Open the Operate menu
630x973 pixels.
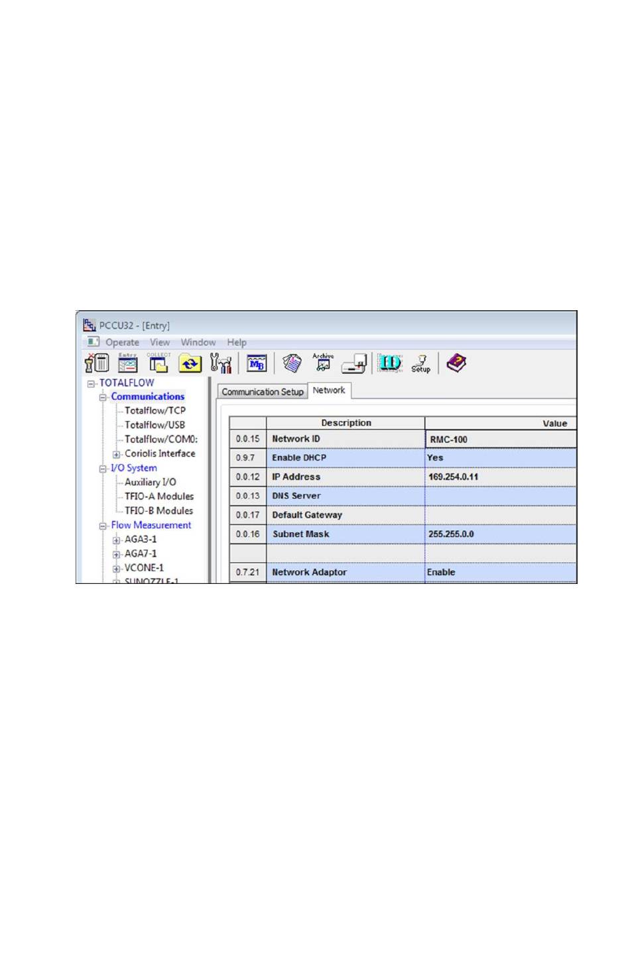(123, 343)
